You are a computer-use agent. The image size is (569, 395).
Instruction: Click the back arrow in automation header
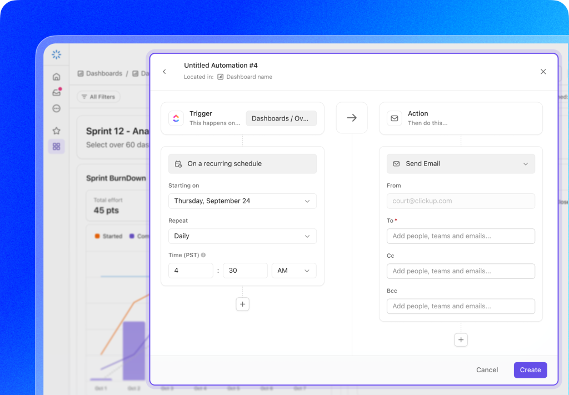click(164, 72)
